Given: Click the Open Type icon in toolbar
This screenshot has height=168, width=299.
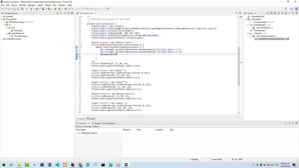Looking at the screenshot, I should coord(65,9).
